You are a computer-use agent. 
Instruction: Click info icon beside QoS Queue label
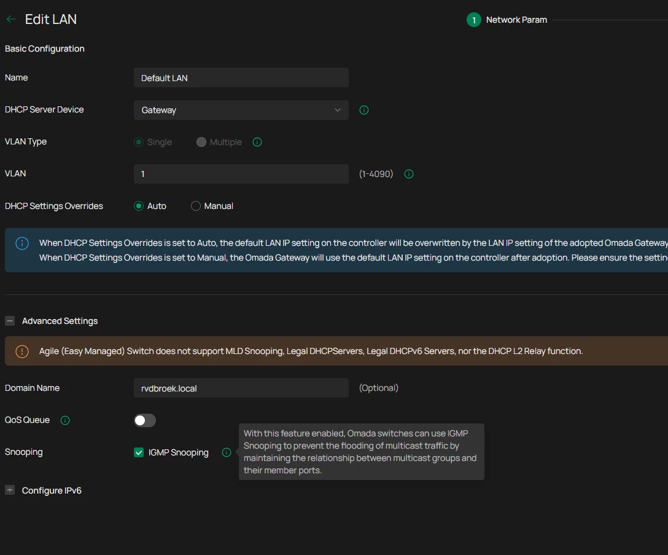pos(65,420)
